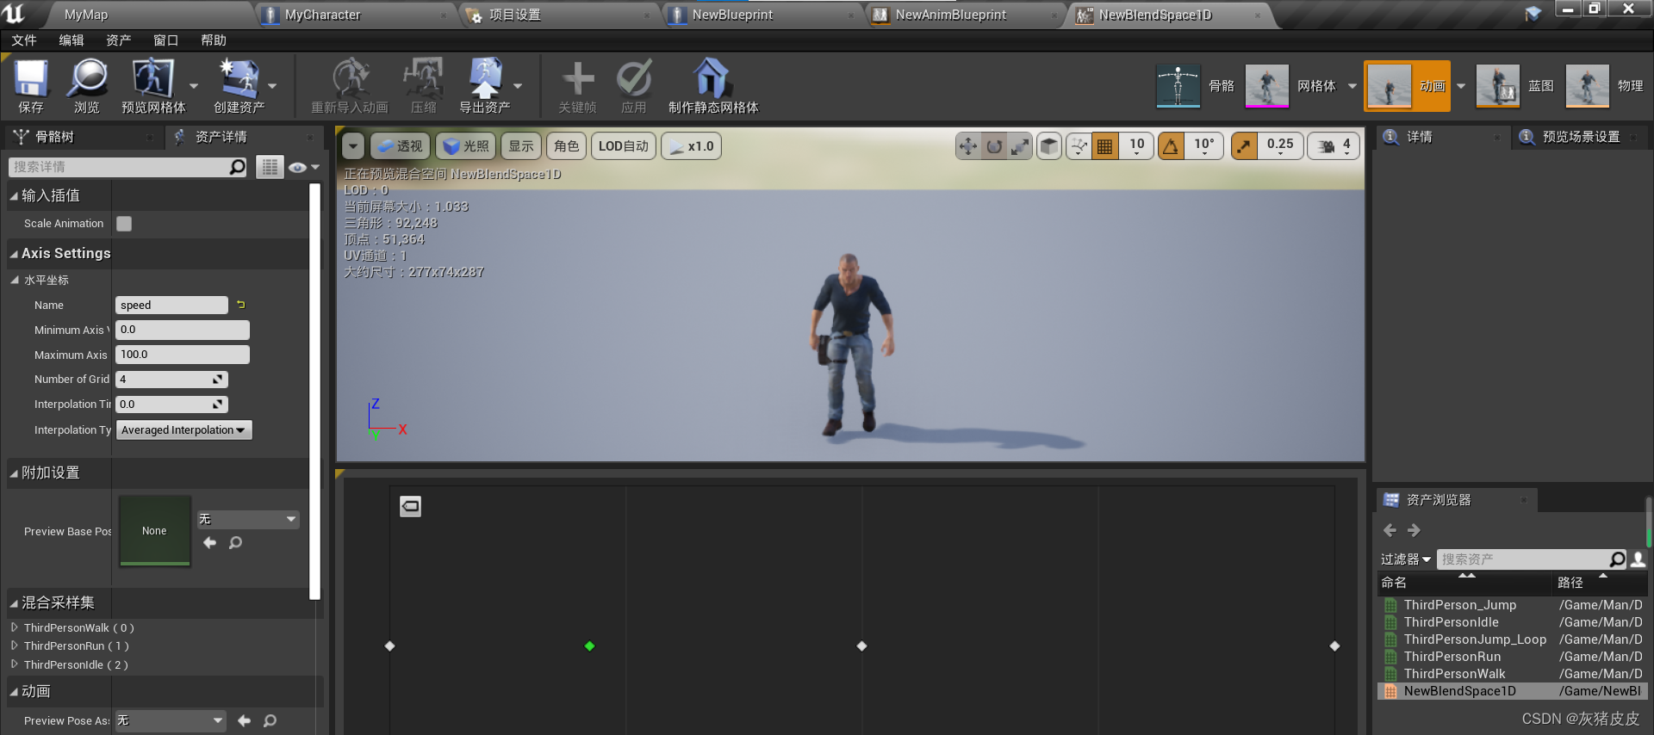The height and width of the screenshot is (735, 1654).
Task: Click the 浏览 browse icon
Action: click(87, 86)
